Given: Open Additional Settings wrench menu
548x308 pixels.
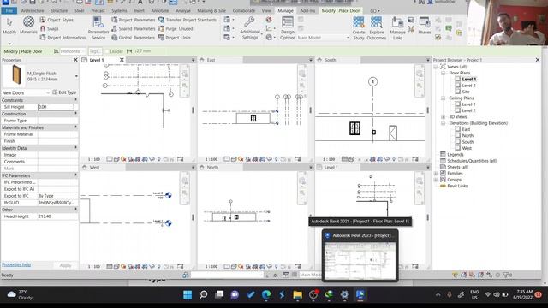Looking at the screenshot, I should tap(249, 28).
